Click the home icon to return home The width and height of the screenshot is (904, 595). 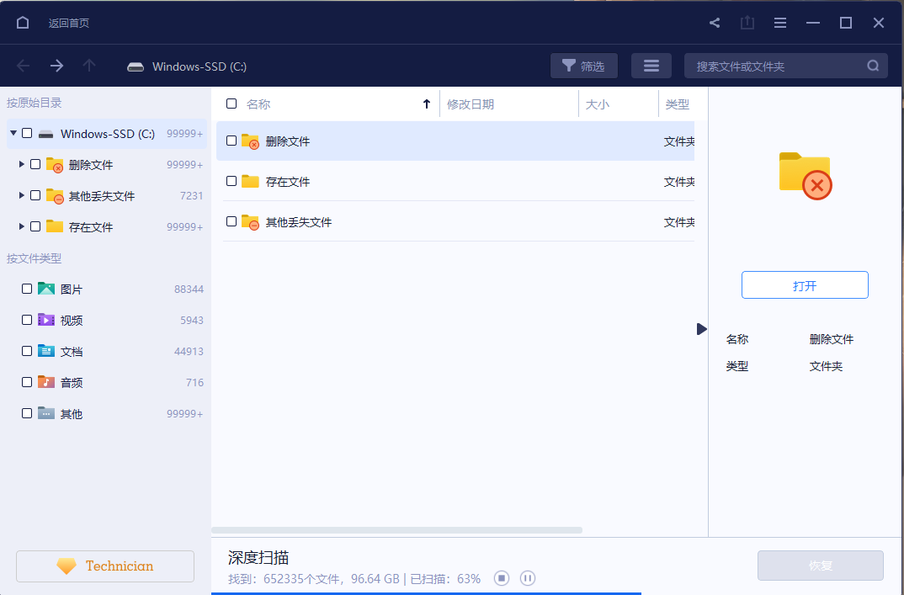23,23
